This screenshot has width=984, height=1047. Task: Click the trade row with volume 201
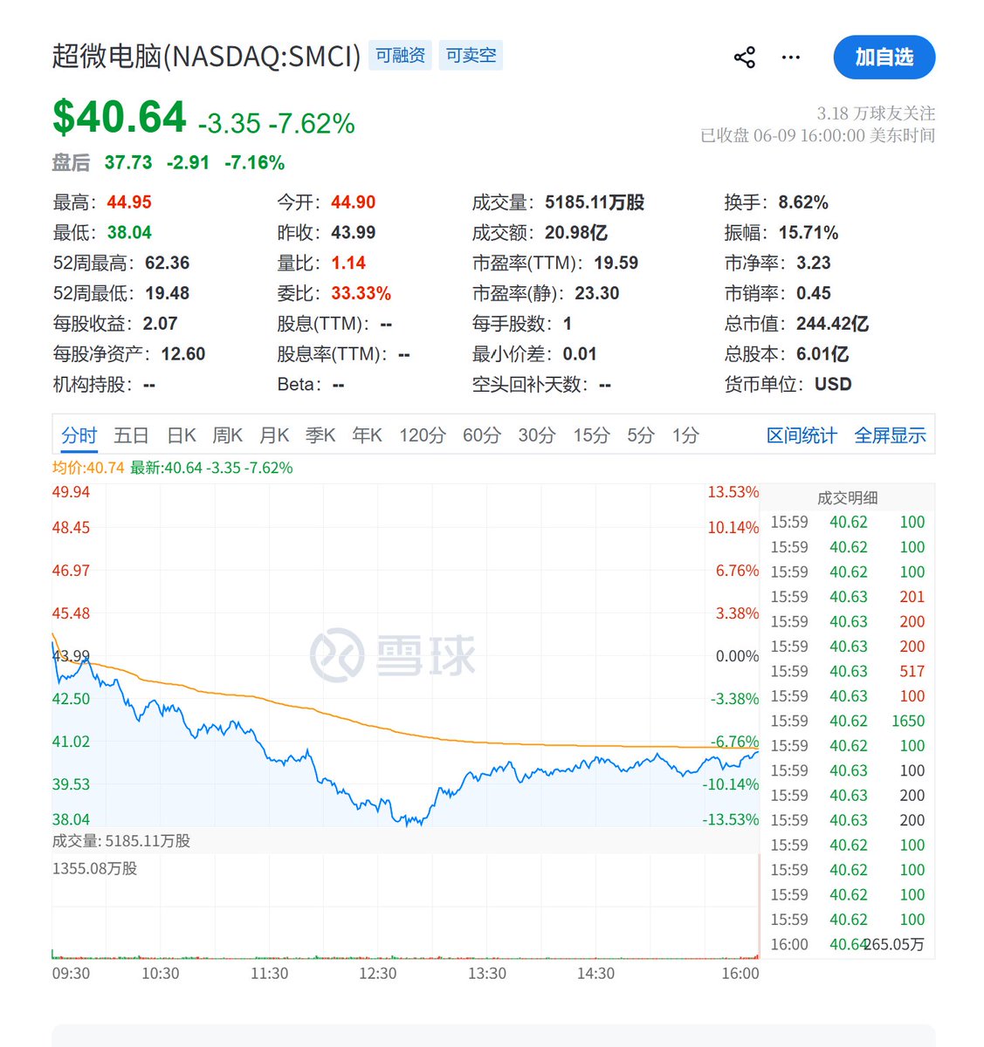coord(847,597)
